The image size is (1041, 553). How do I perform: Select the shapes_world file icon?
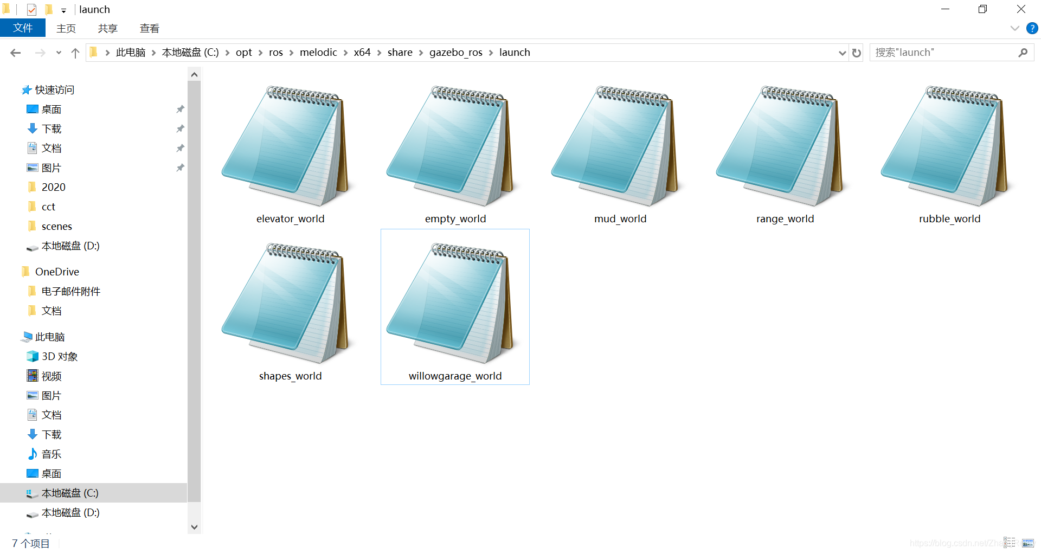pos(287,303)
